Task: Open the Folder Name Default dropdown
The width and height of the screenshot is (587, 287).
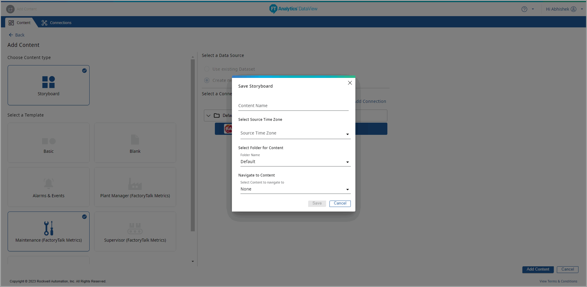Action: click(x=295, y=162)
